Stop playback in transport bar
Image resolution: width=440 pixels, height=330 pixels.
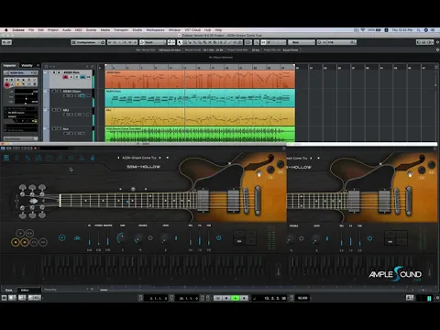tap(226, 298)
